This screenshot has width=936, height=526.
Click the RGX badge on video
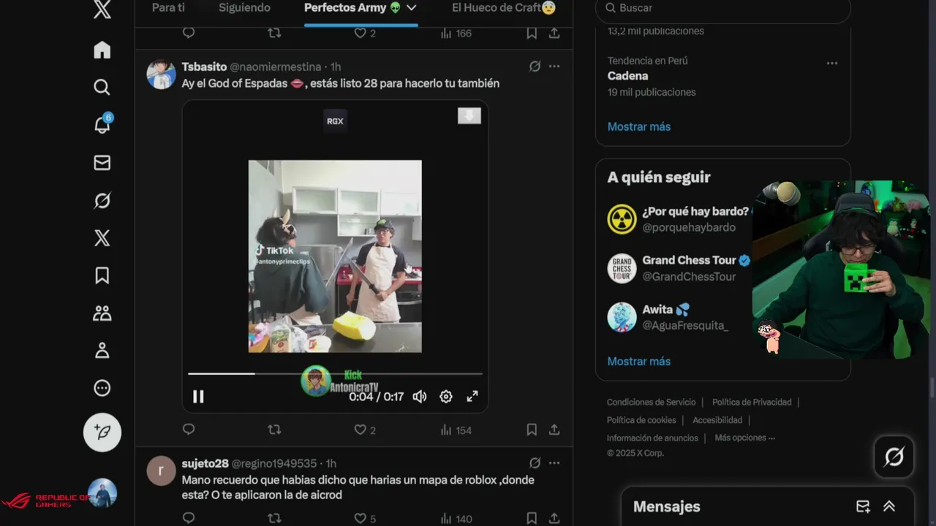coord(335,121)
